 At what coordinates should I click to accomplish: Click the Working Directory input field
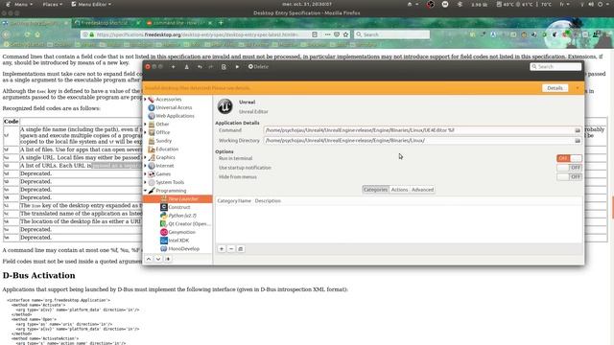[x=418, y=141]
